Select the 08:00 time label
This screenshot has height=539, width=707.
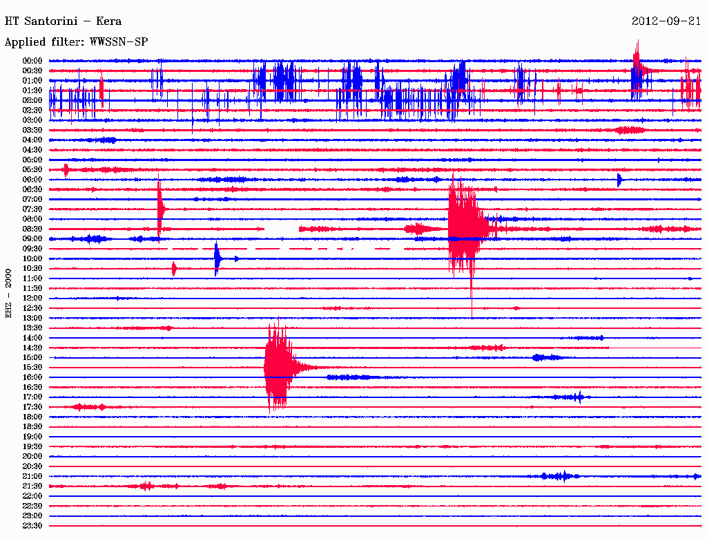[x=32, y=219]
